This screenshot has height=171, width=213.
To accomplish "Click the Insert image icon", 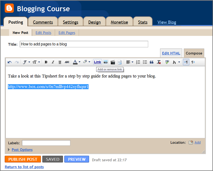I will coord(105,62).
